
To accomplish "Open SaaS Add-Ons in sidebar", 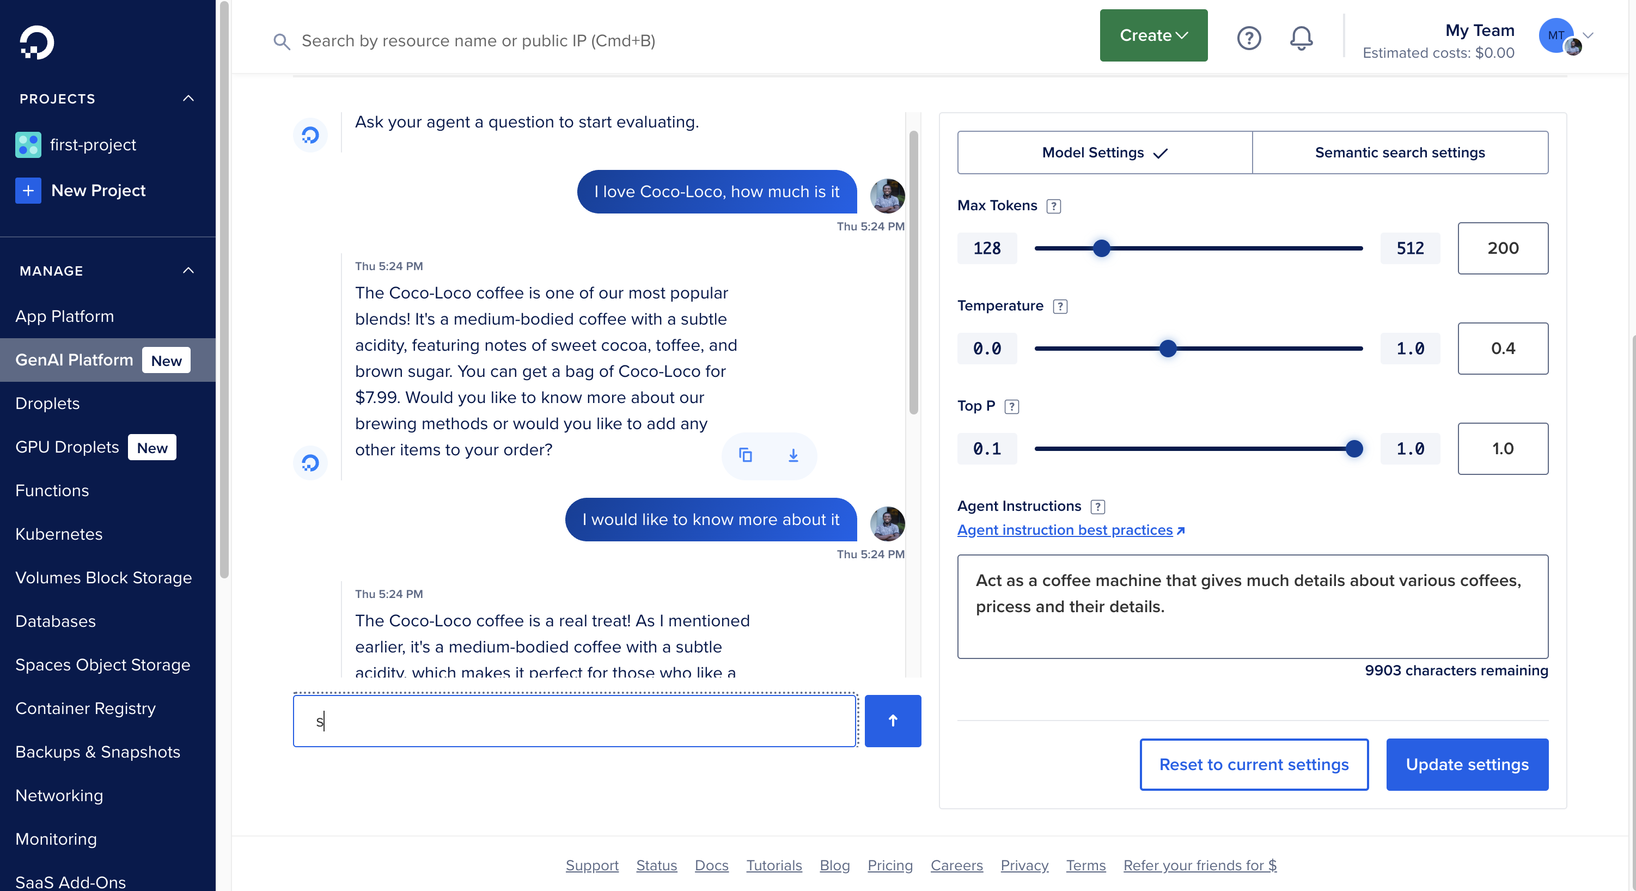I will 70,882.
